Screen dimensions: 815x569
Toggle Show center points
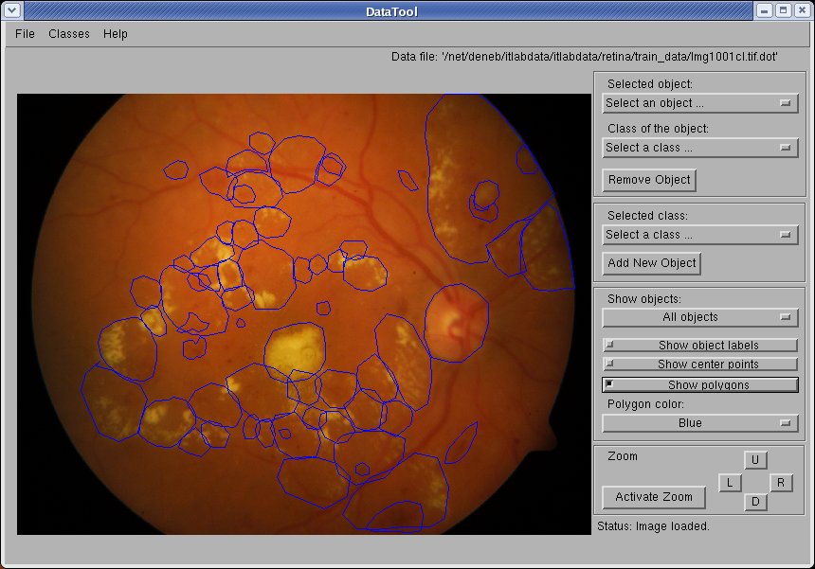(700, 365)
